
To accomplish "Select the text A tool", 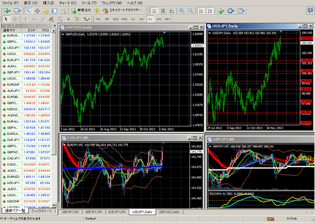I will tap(68, 19).
